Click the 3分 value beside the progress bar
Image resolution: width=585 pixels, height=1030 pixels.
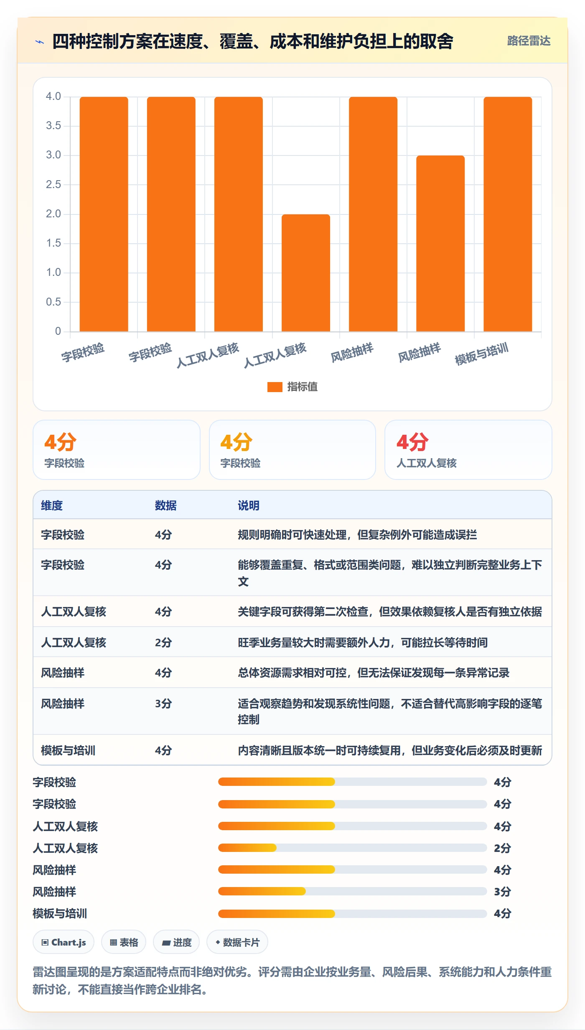[502, 892]
